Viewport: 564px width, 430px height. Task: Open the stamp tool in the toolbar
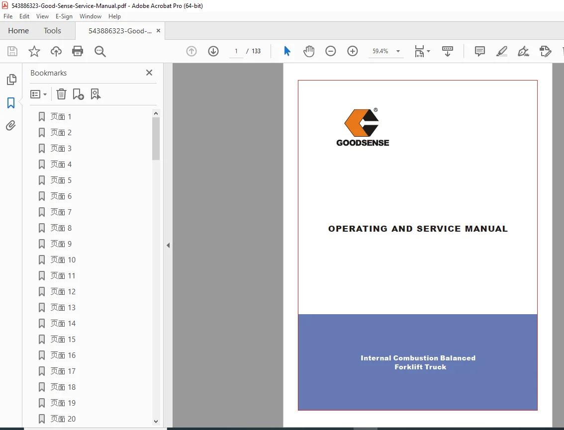coord(545,51)
